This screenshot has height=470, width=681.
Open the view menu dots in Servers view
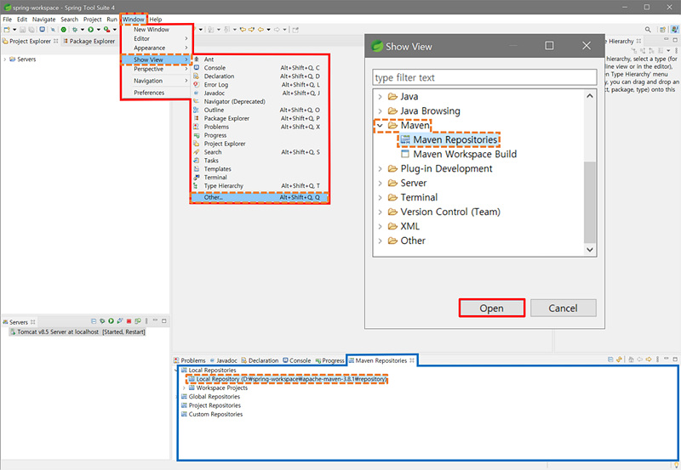146,321
